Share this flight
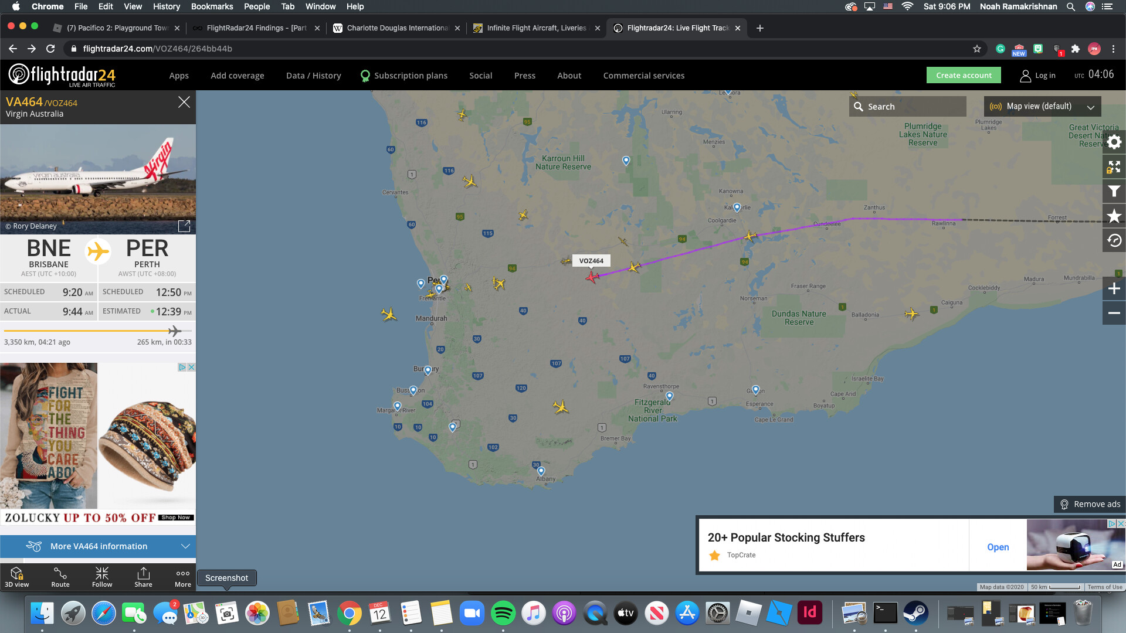Screen dimensions: 1126x633 click(x=143, y=577)
